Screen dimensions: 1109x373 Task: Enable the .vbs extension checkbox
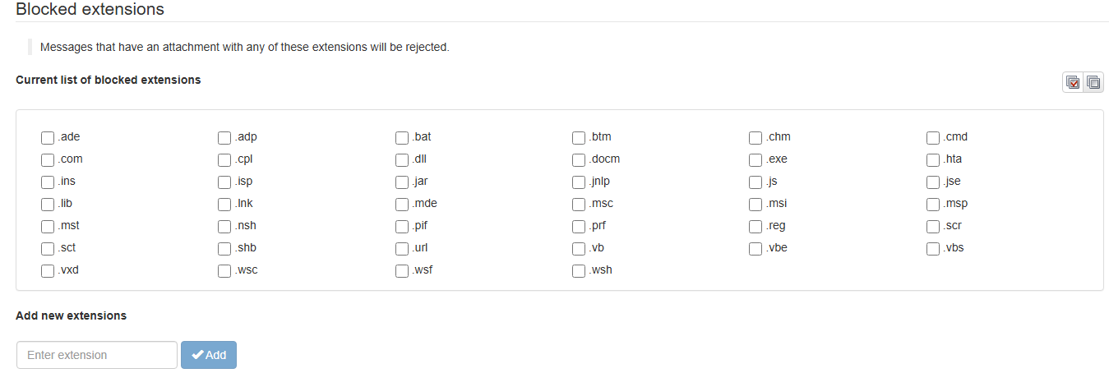pos(933,248)
